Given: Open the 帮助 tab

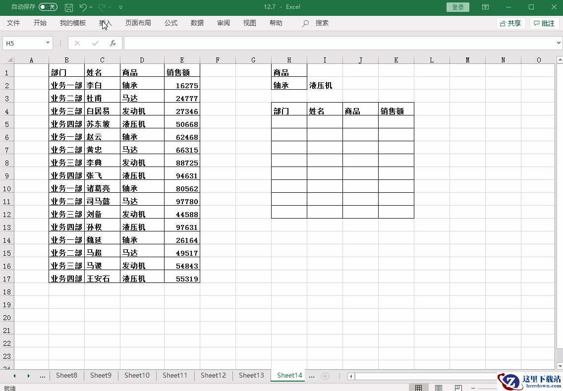Looking at the screenshot, I should click(x=276, y=23).
